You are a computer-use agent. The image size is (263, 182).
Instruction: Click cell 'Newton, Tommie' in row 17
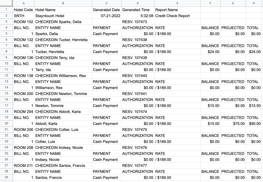[x=63, y=106]
